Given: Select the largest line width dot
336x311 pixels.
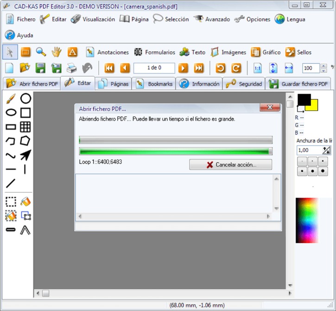Looking at the screenshot, I should 324,171.
